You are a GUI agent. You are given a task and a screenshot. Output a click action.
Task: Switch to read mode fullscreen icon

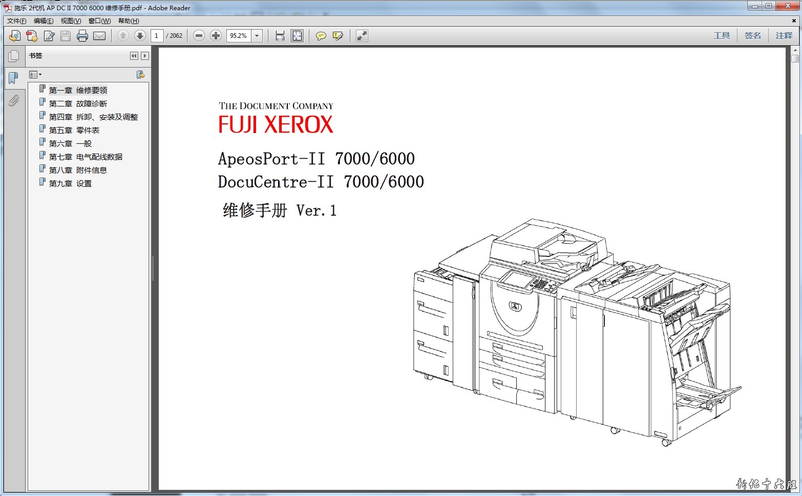(362, 36)
